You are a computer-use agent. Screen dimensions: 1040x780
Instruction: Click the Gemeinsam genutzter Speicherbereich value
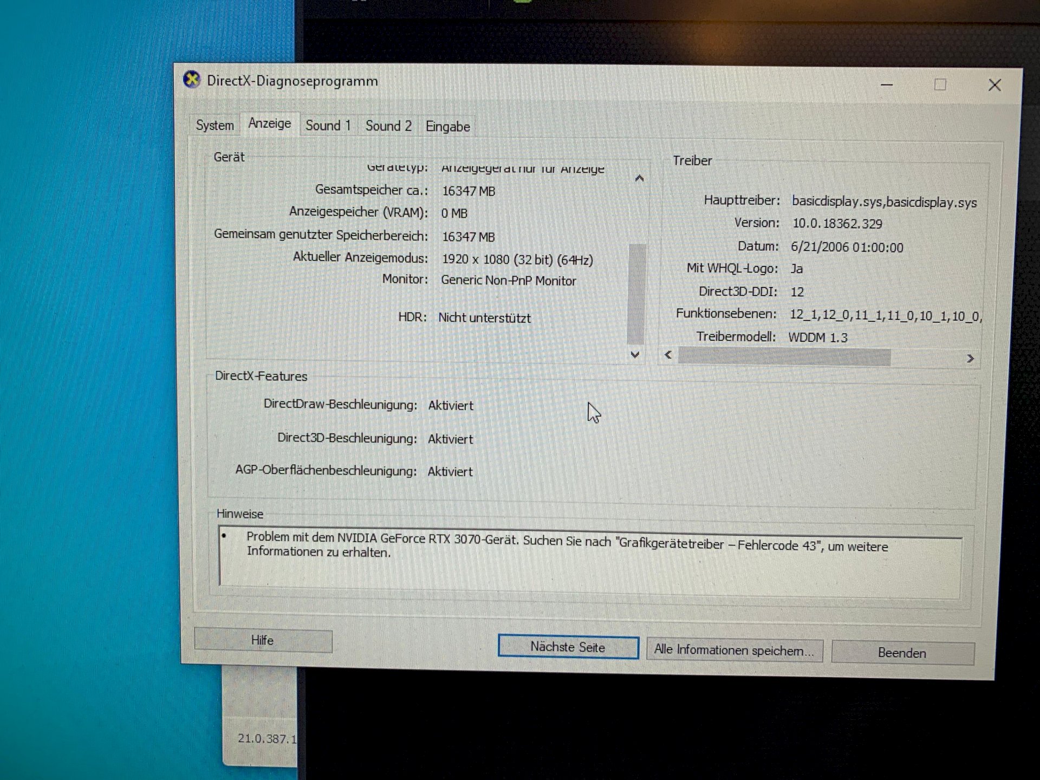click(x=468, y=237)
